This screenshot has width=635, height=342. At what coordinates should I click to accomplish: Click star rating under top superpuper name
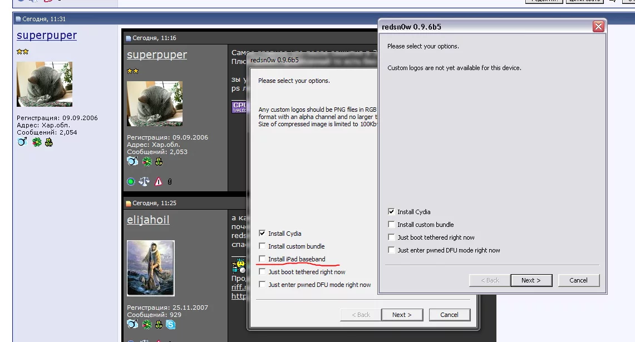(23, 51)
